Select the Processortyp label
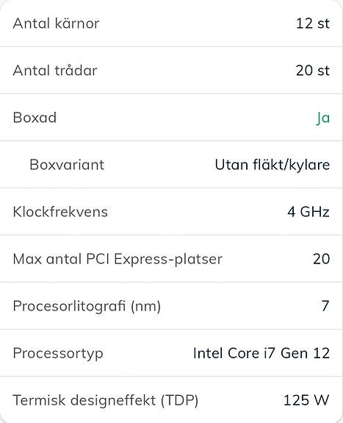Screen dimensions: 343x423 [x=58, y=353]
